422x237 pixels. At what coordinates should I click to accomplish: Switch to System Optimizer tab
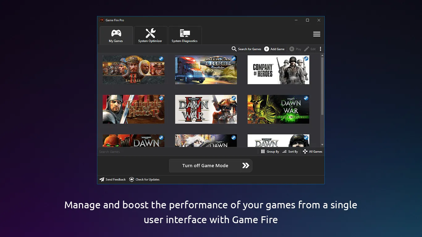(150, 35)
